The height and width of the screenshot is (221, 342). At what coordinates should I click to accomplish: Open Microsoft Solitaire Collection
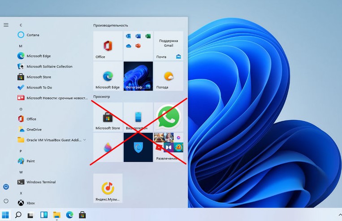coord(52,66)
